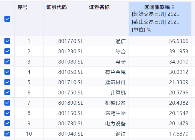
Task: Uncheck the checkbox for row 1 通信
Action: click(x=7, y=41)
